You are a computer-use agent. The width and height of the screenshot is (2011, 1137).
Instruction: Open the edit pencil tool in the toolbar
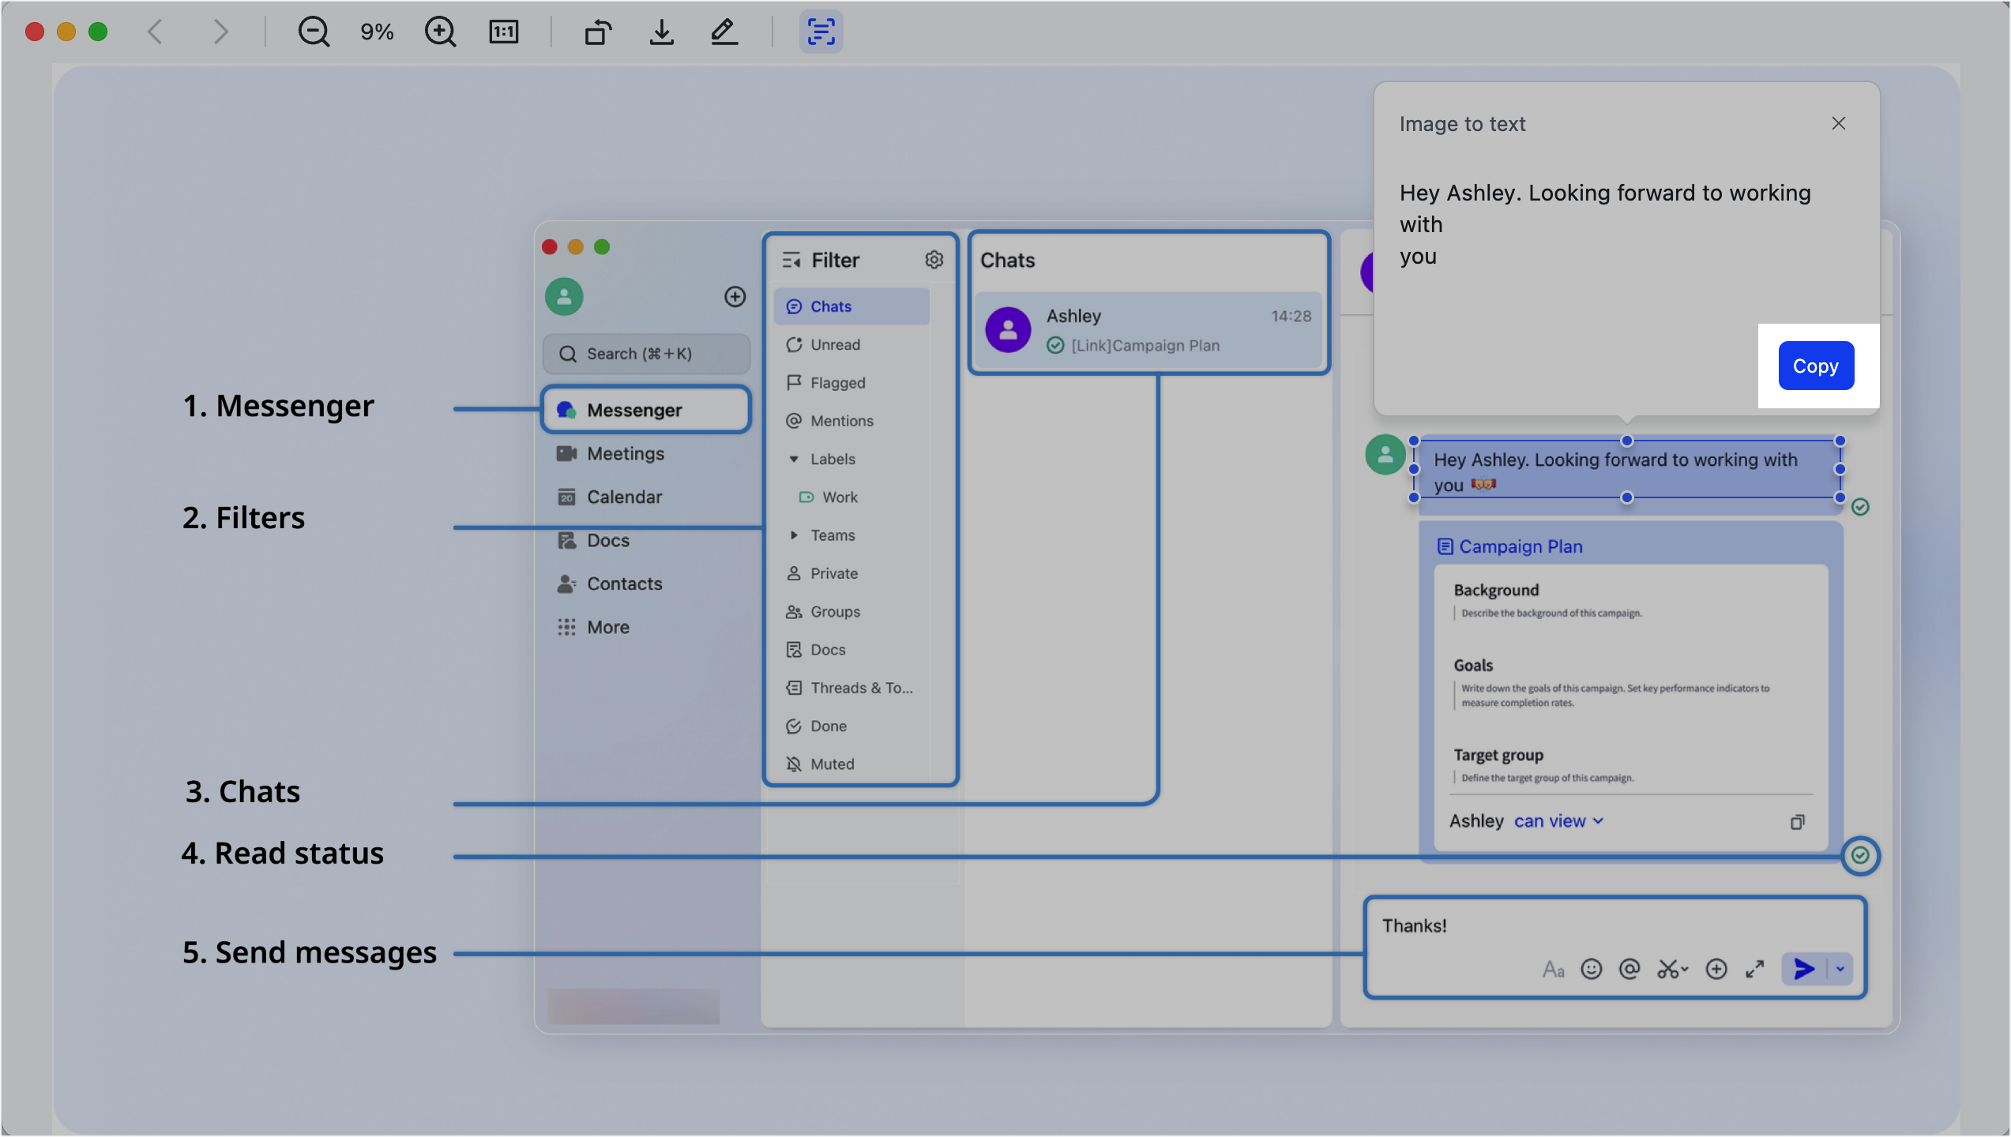click(724, 32)
